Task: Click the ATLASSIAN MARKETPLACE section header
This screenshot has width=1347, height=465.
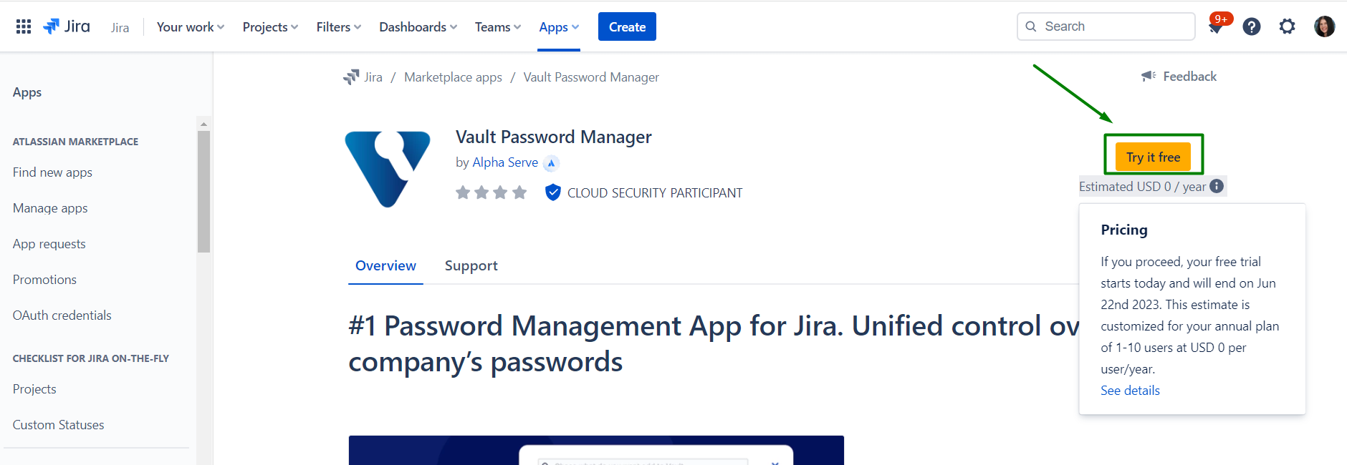Action: tap(75, 142)
